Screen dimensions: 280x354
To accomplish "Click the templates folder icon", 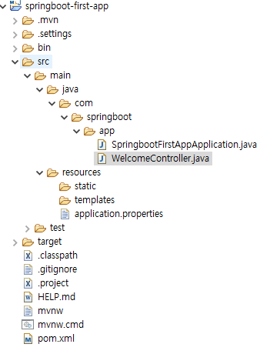I will pyautogui.click(x=65, y=200).
